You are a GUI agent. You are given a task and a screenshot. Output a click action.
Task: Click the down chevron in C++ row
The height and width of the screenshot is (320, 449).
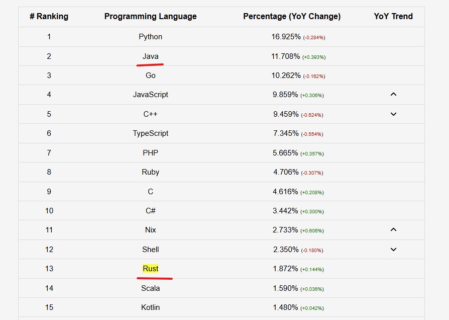(393, 114)
